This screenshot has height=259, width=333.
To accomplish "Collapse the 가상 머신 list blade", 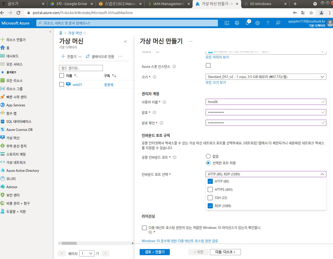I will pos(125,41).
